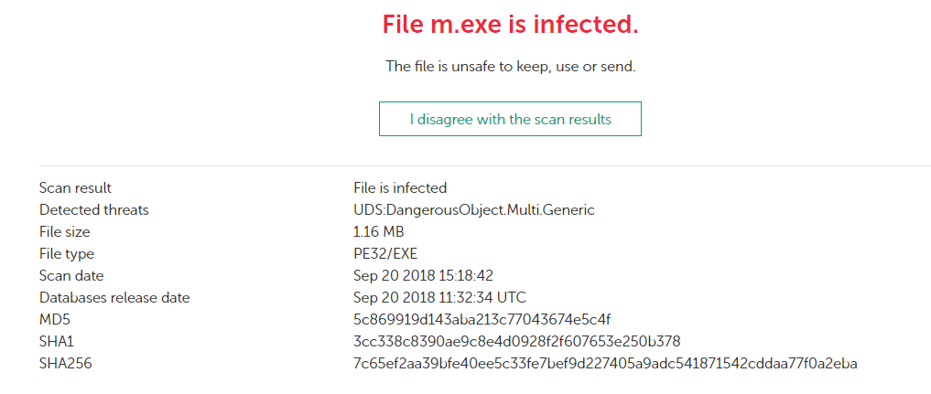Click the 'File m.exe is infected.' heading

[510, 26]
